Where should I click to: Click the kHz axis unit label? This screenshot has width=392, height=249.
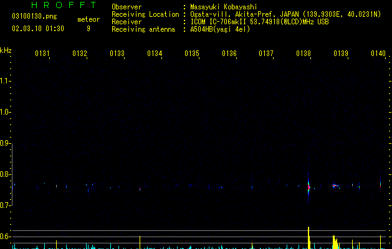[x=6, y=50]
